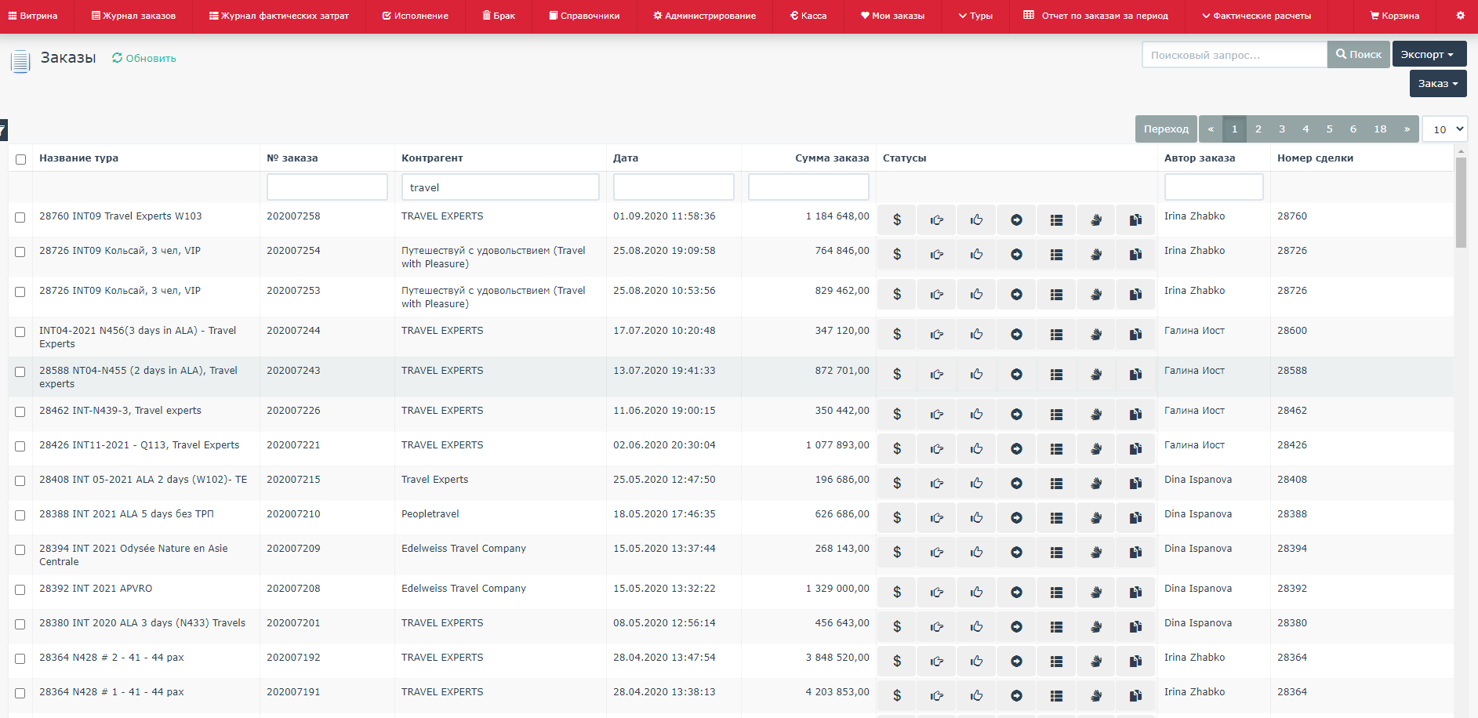Check row INT04-2021 N456 order 202007244
This screenshot has width=1478, height=718.
(20, 332)
